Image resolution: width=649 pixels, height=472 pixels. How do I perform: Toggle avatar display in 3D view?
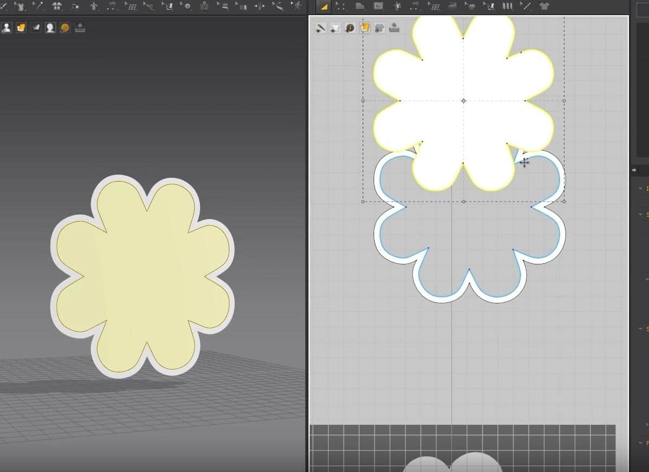click(6, 28)
